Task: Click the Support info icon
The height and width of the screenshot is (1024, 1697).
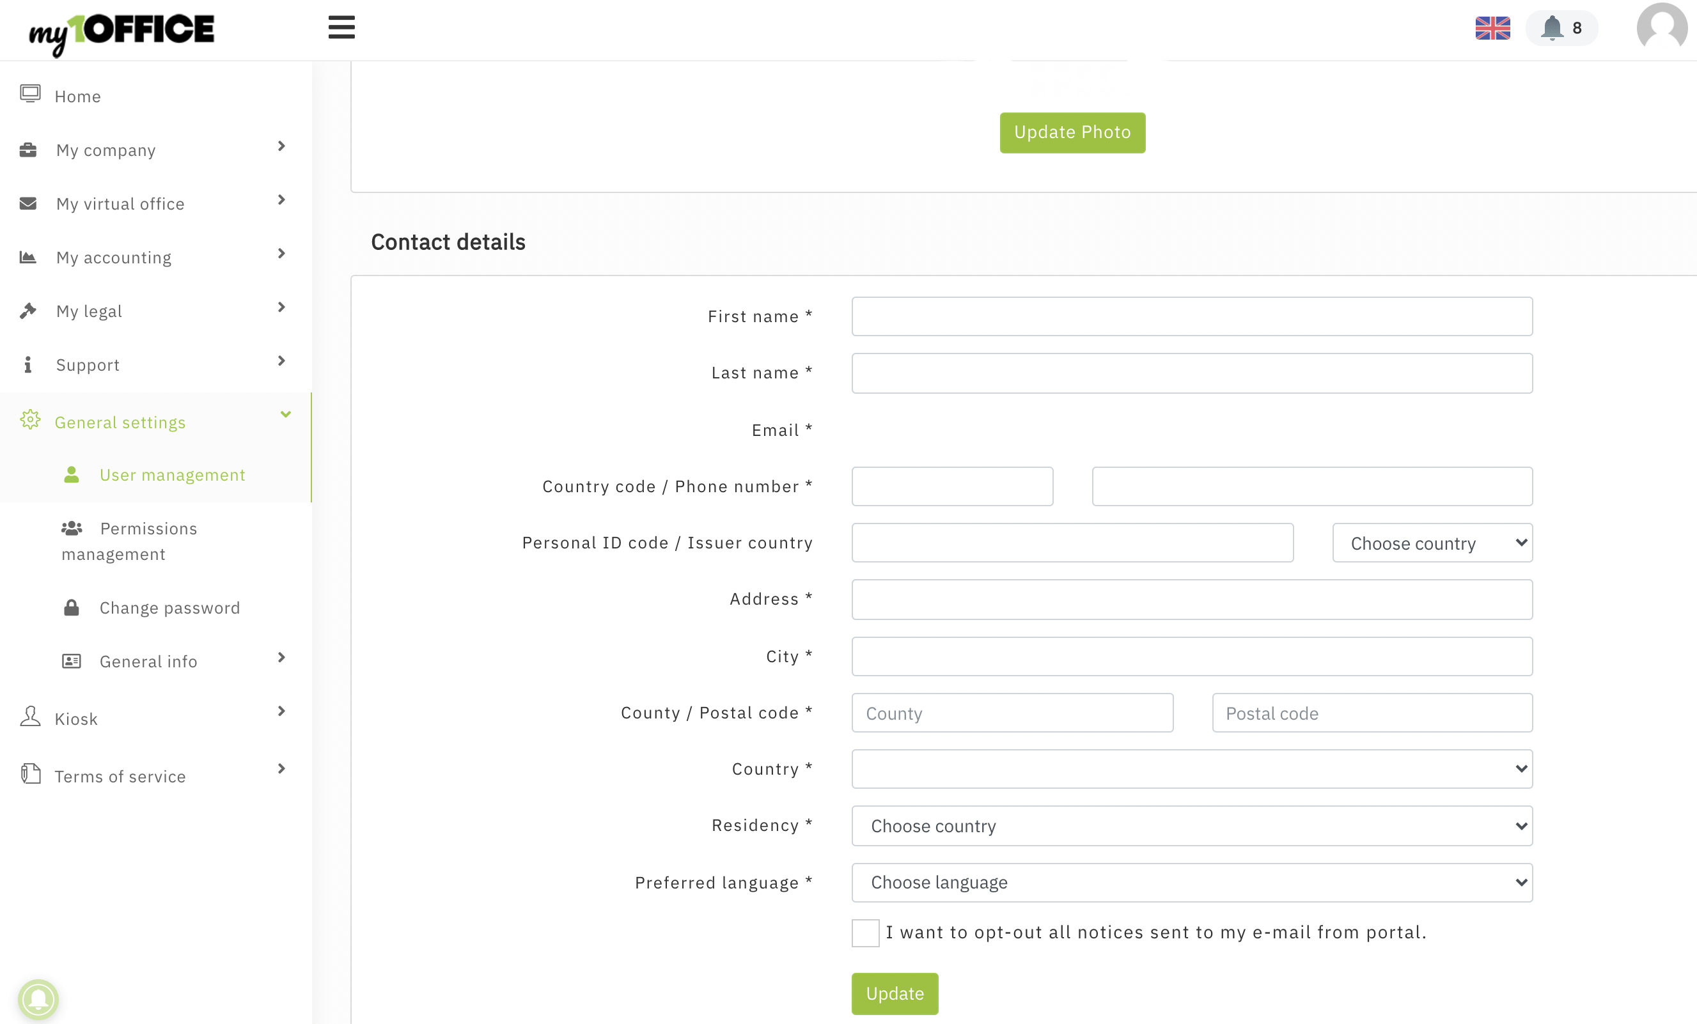Action: 28,364
